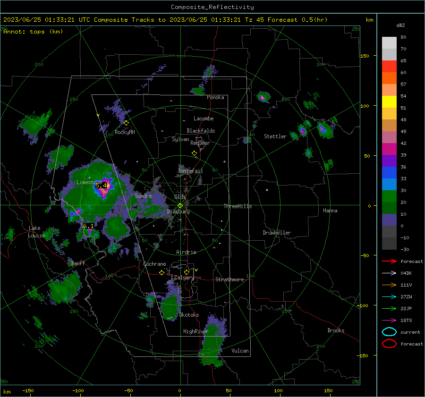
Task: Click the Strathmore city label
Action: tap(230, 279)
